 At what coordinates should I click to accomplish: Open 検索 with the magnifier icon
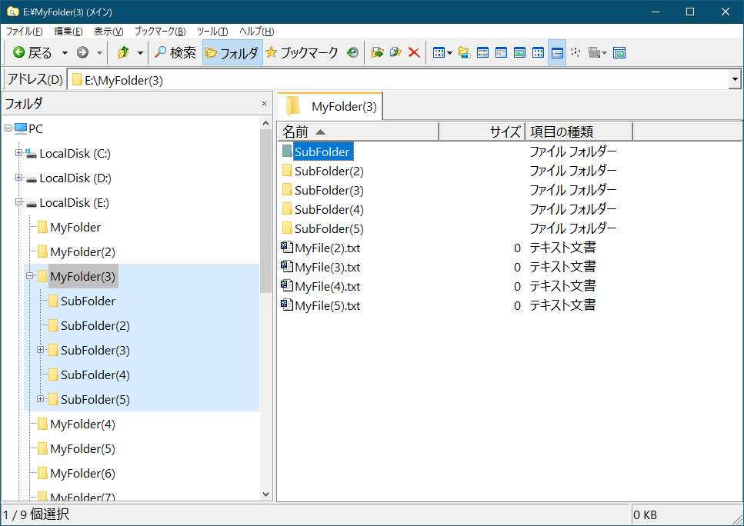click(x=175, y=52)
